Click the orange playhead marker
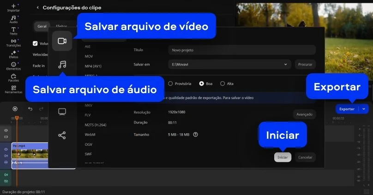 (17, 118)
